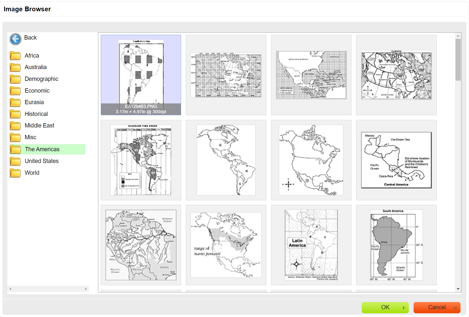Screen dimensions: 469x317
Task: Select the Central America map thumbnail
Action: 396,160
